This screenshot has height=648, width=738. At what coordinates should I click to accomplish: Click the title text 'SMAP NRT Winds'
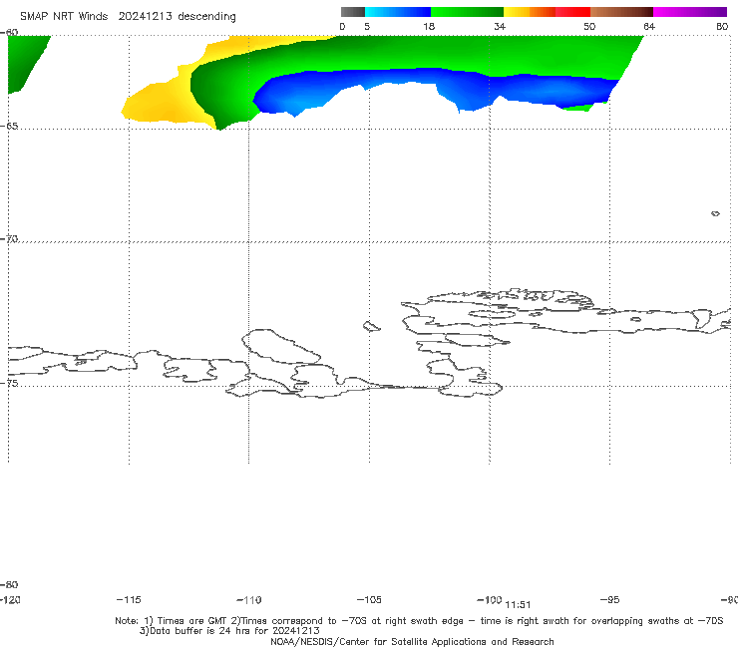click(x=64, y=17)
